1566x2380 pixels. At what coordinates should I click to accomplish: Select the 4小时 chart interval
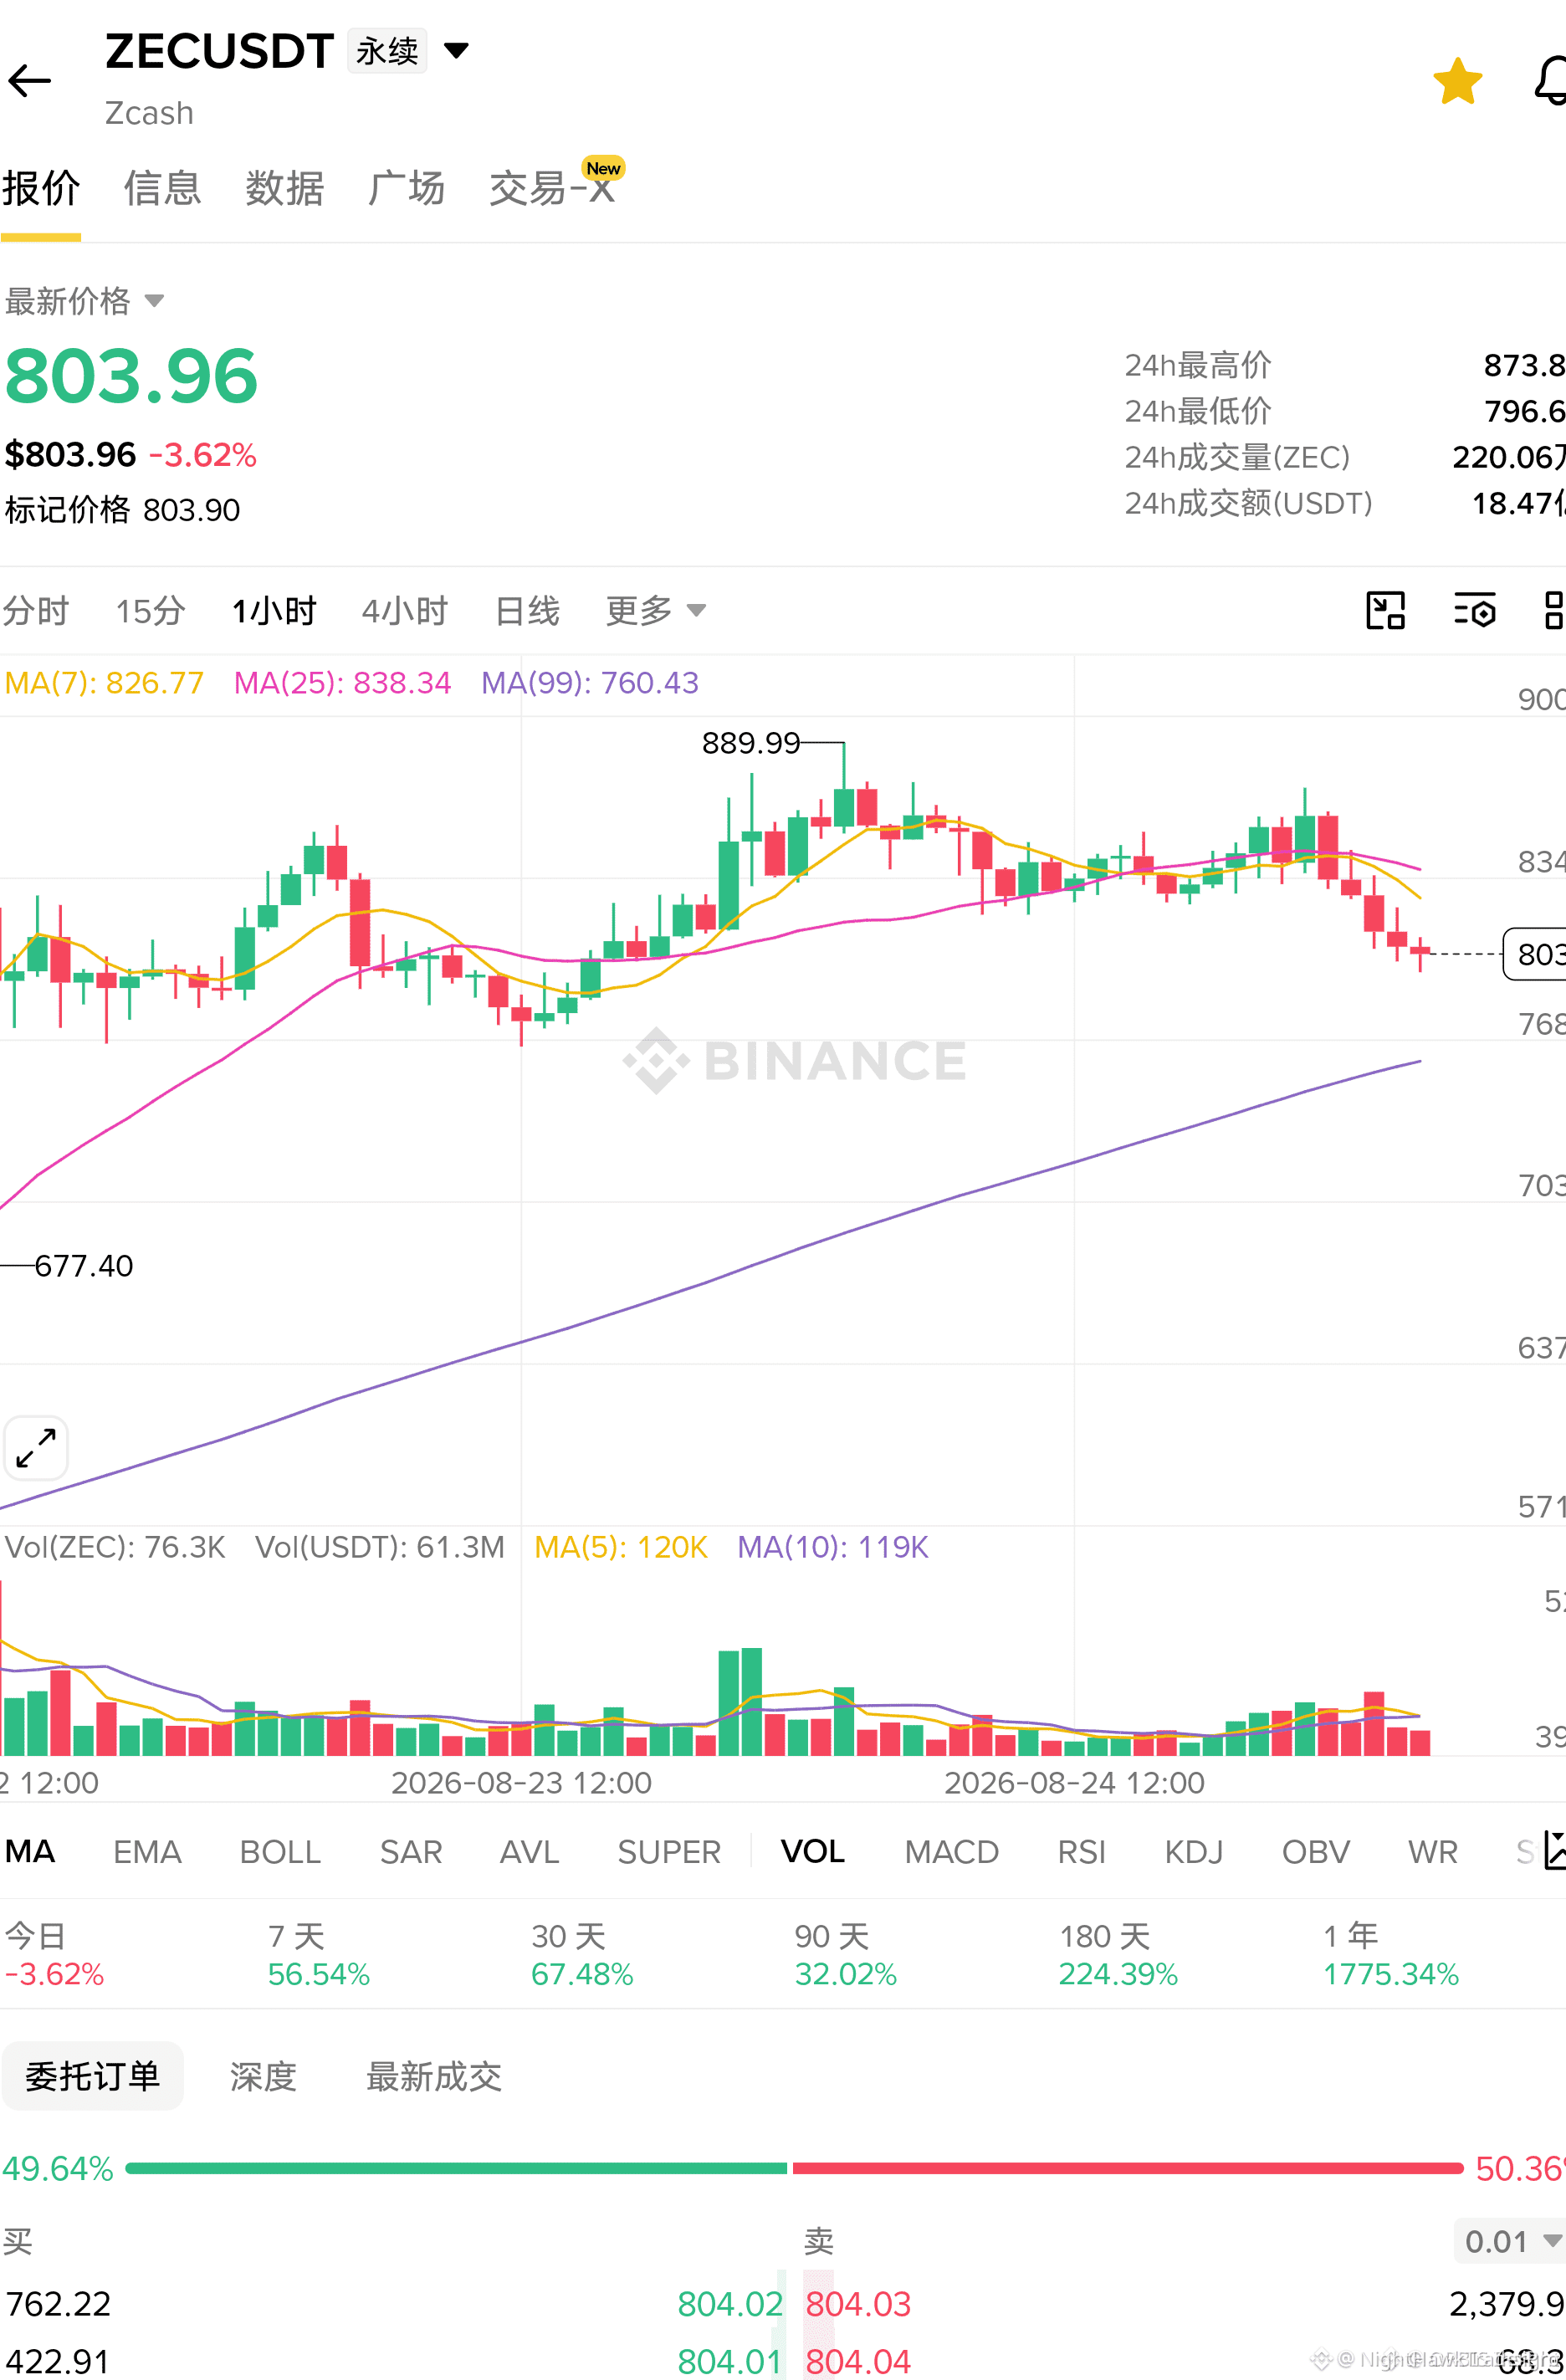tap(405, 610)
